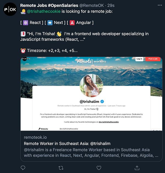Expand the small rOK logo dropdown arrow

[28, 59]
